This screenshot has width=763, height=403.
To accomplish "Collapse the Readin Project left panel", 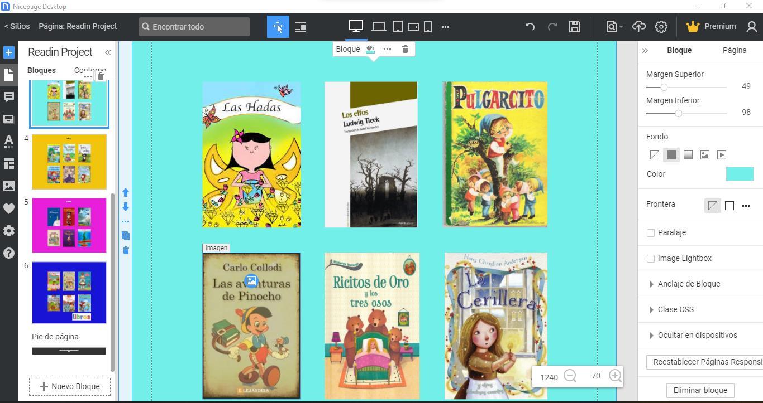I will click(108, 52).
